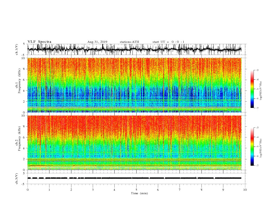Viewport: 276px width, 213px height.
Task: Click the time axis tick label "1"
Action: pos(49,190)
